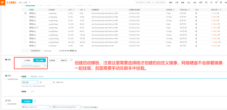Switch to the 共享镜像 image tab
Screen dimensions: 227x110
tap(52, 60)
